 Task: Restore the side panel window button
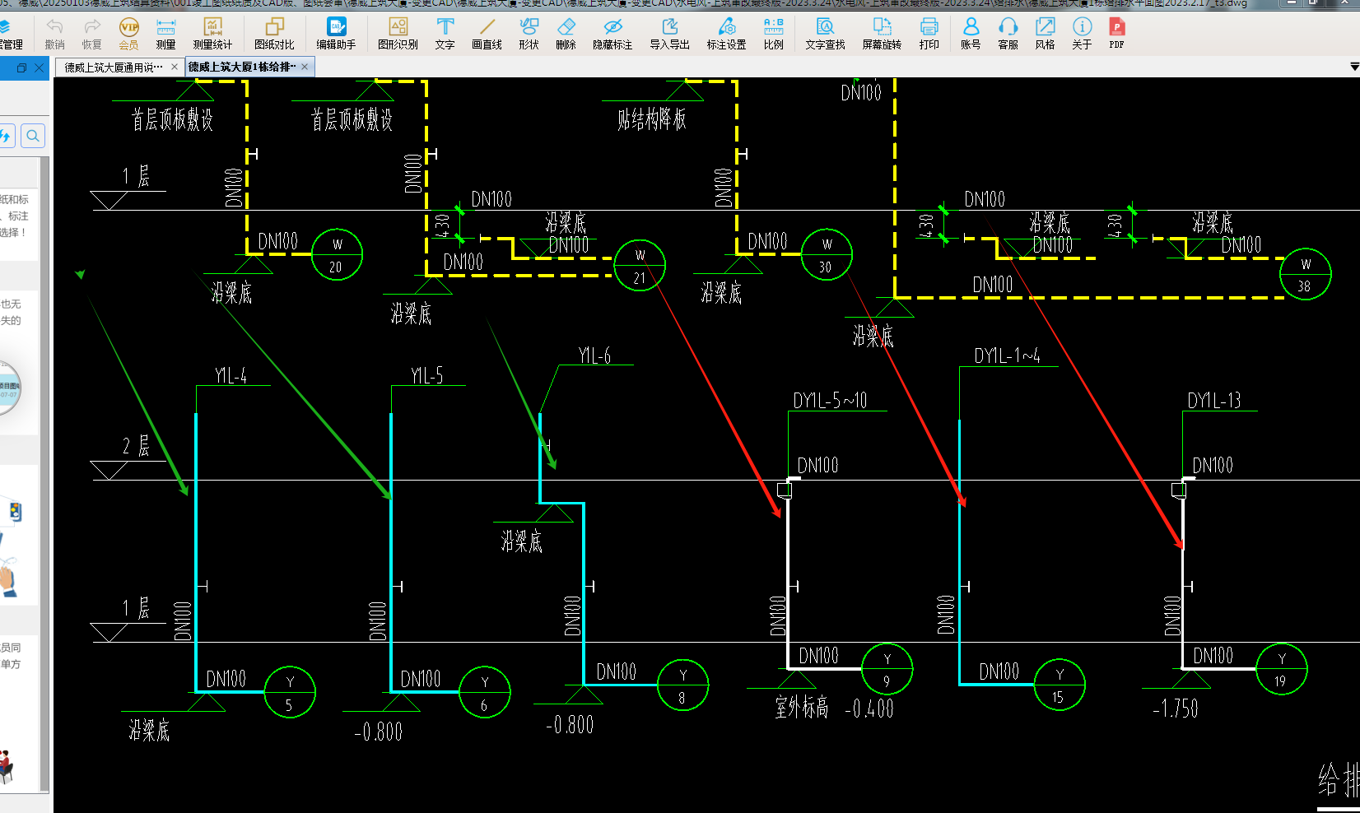21,68
